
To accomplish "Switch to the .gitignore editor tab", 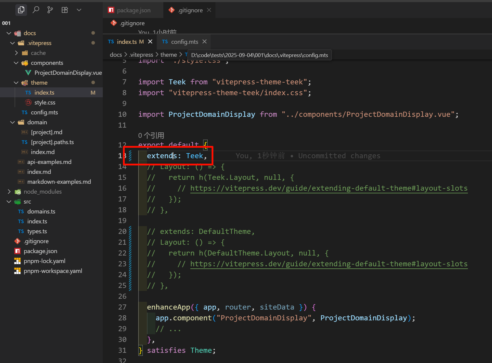I will [x=190, y=10].
